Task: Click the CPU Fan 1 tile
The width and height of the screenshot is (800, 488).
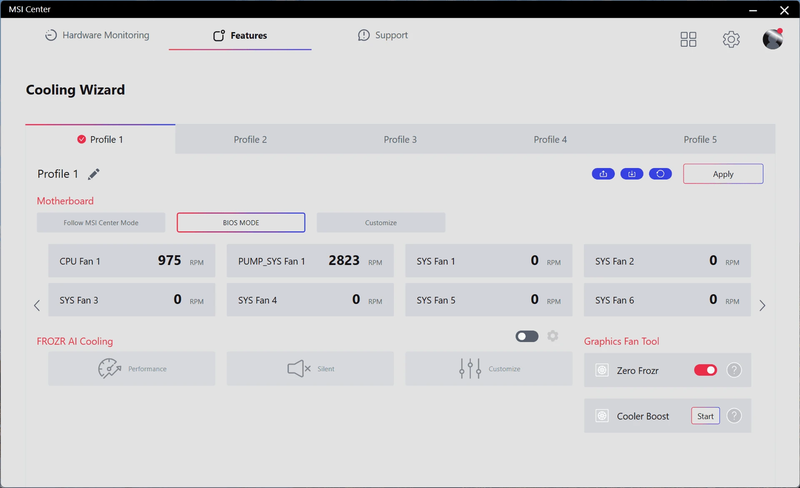Action: 132,261
